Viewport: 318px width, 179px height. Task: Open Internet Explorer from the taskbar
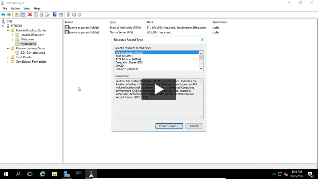coord(42,174)
